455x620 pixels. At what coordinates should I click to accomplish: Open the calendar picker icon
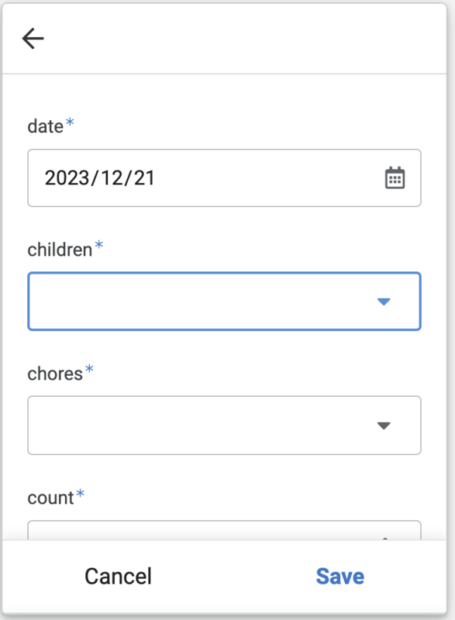(x=395, y=178)
